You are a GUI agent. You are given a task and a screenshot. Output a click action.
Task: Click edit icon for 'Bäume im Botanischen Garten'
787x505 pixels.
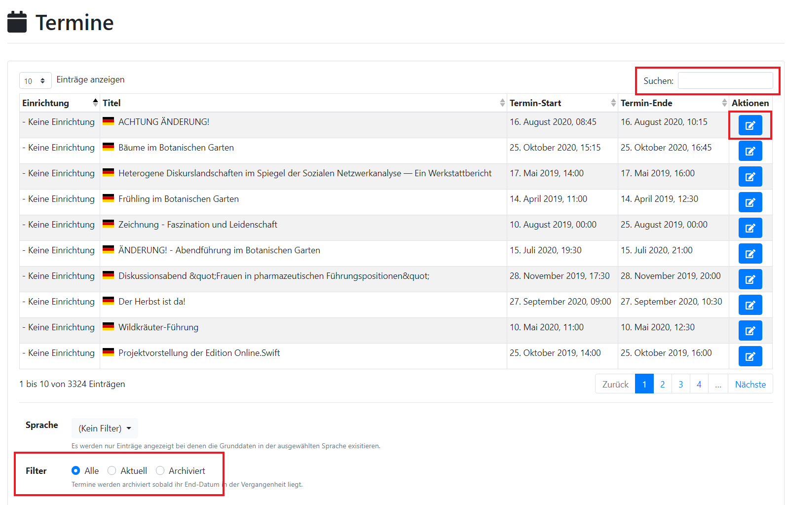[750, 151]
